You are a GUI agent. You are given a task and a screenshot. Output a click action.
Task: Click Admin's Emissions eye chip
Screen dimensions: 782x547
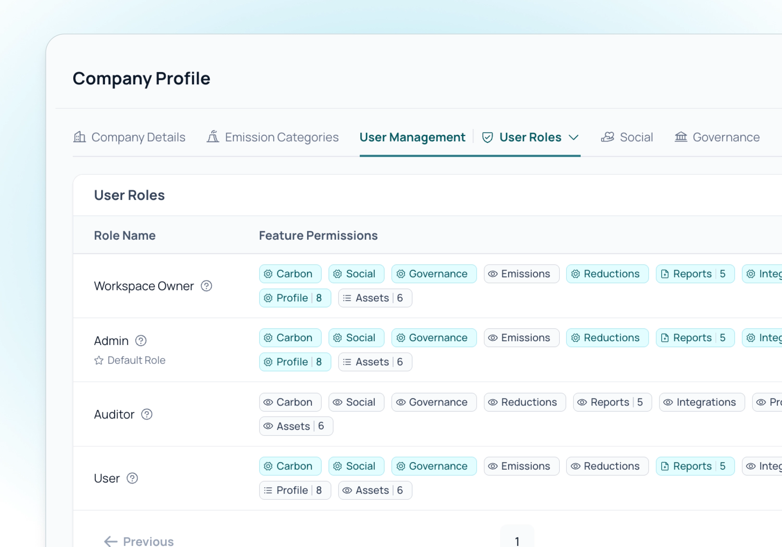(521, 338)
